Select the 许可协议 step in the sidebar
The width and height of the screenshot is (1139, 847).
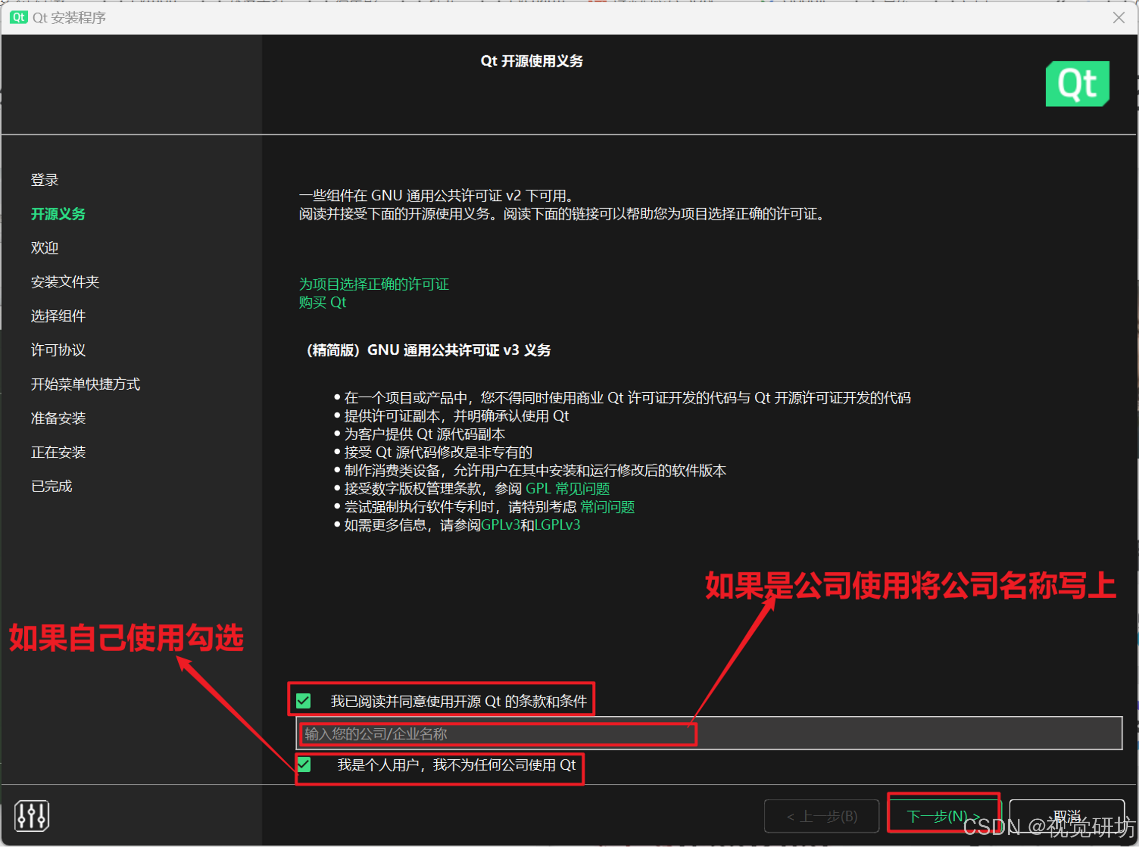pos(58,350)
